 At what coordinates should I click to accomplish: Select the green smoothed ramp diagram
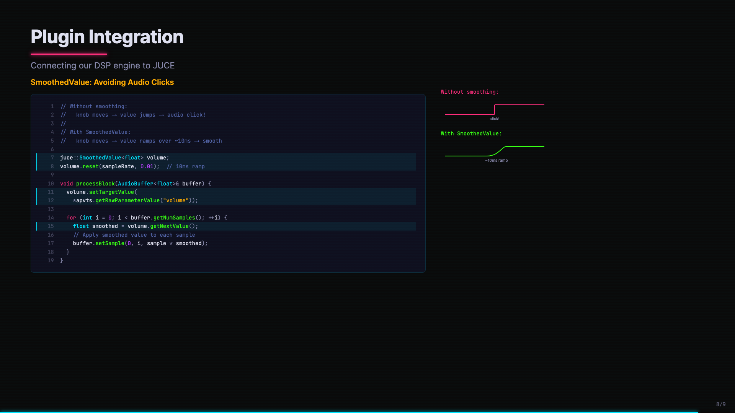tap(494, 150)
